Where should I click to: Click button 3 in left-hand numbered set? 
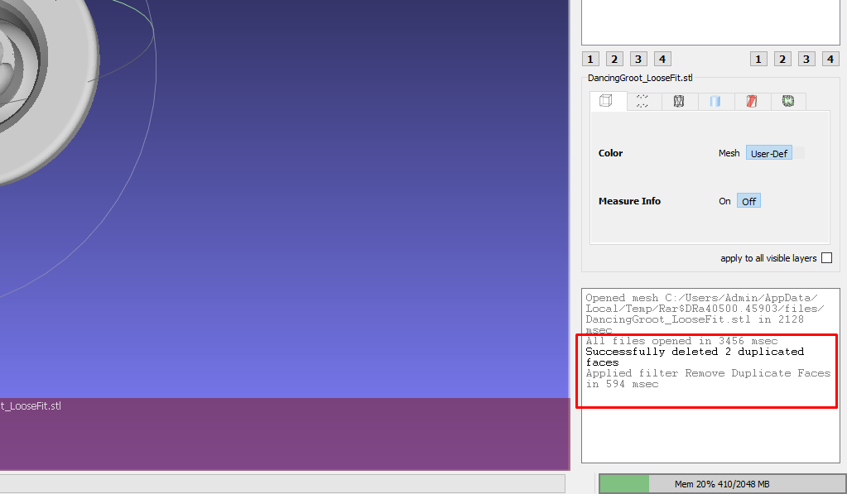coord(638,59)
